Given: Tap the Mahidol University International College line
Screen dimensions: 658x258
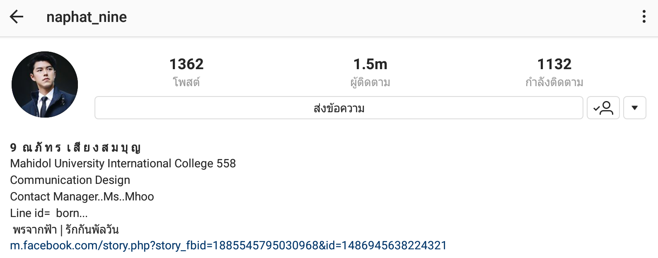Looking at the screenshot, I should (x=123, y=164).
